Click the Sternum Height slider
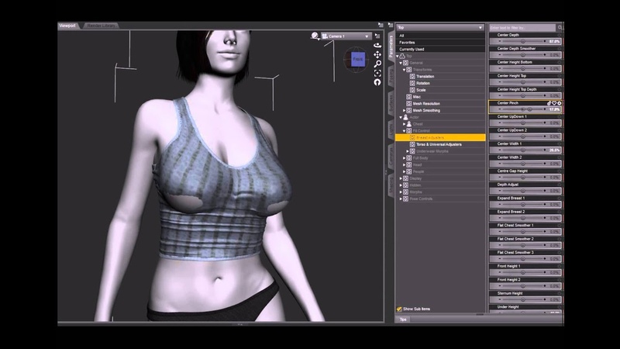This screenshot has width=620, height=349. coord(525,299)
